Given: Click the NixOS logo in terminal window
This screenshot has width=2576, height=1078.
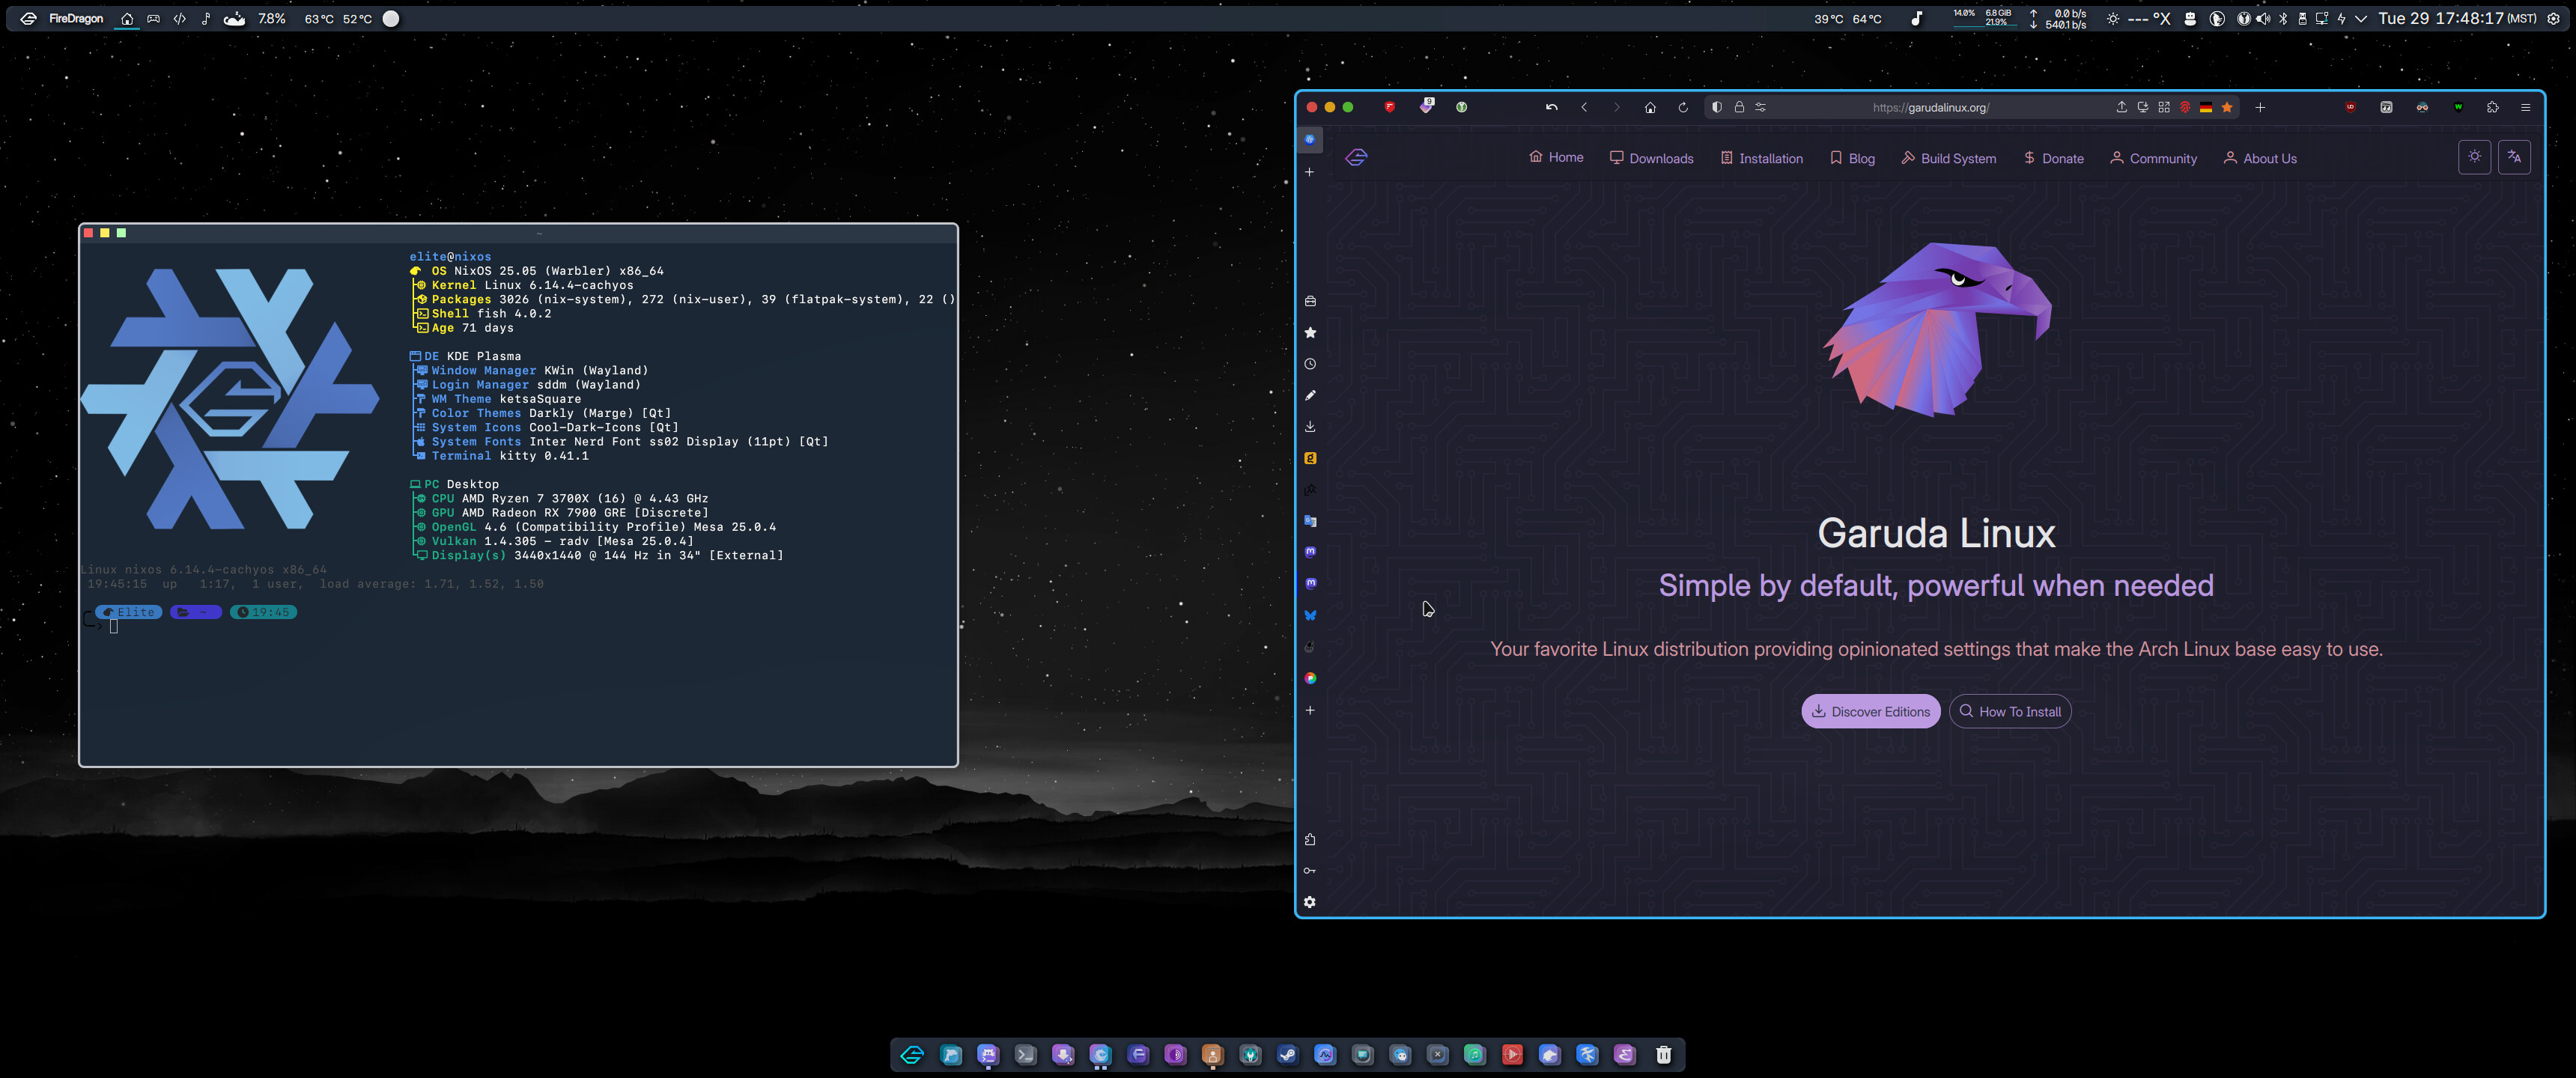Looking at the screenshot, I should click(230, 399).
